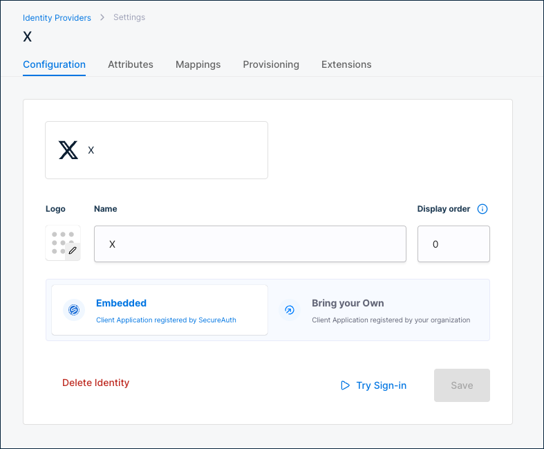Navigate back to Identity Providers breadcrumb

pos(57,18)
